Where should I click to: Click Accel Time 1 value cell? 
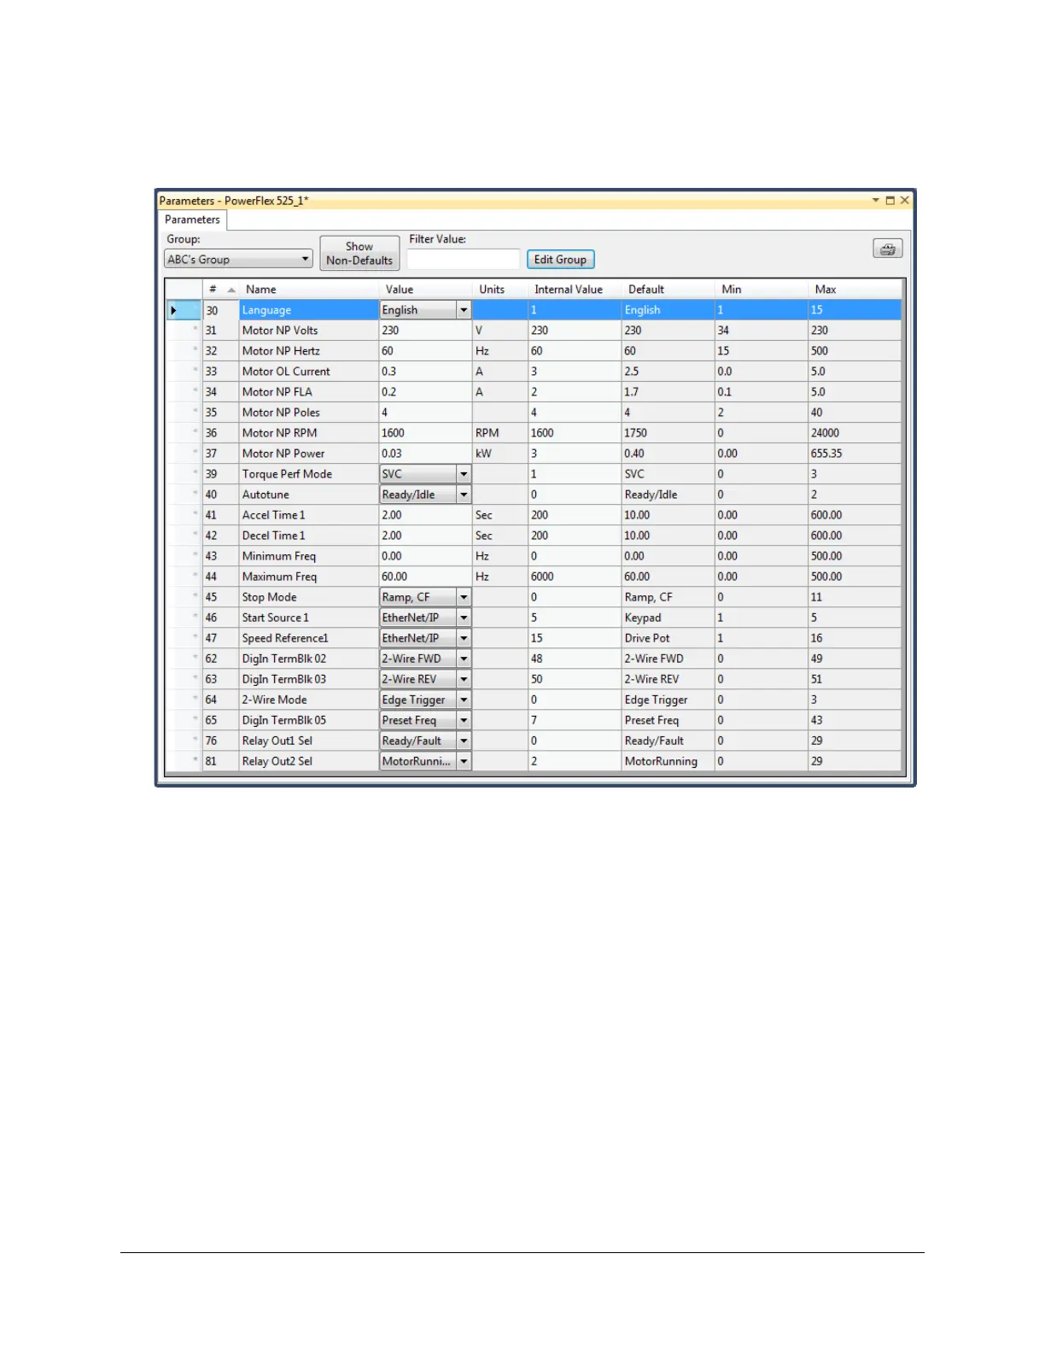(425, 515)
